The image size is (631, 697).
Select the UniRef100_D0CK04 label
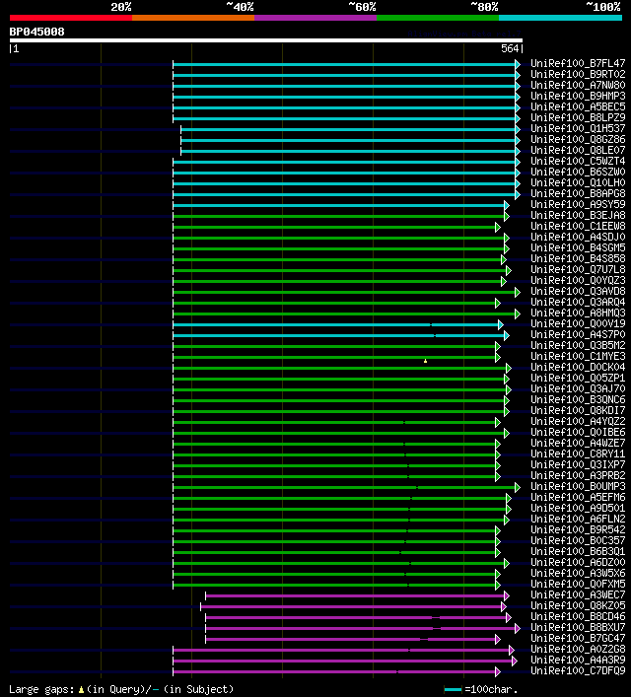[578, 367]
